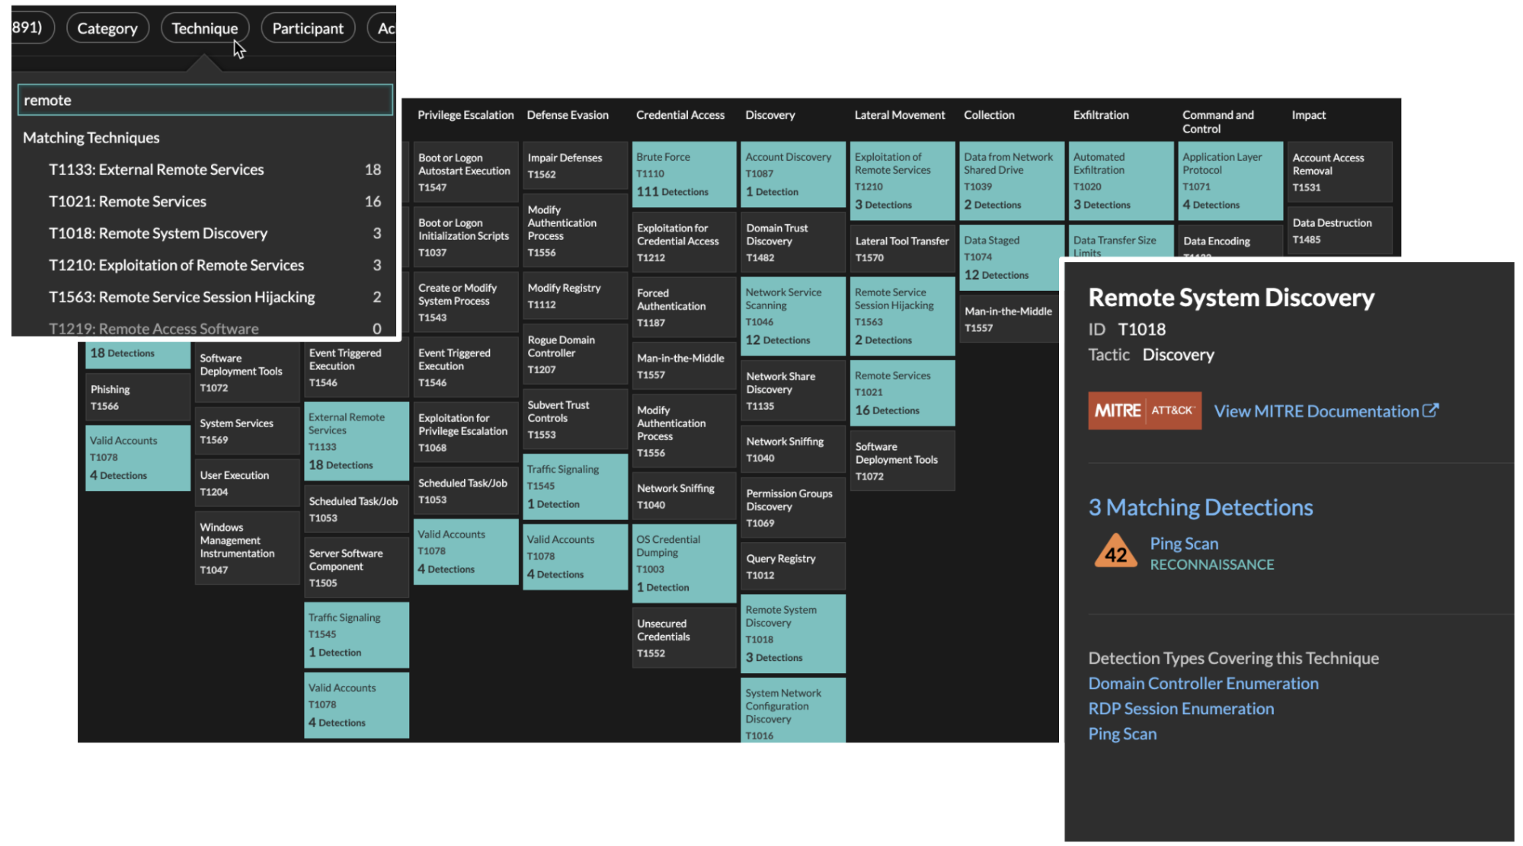Open Ping Scan under Detection Types
1523x846 pixels.
(x=1122, y=734)
